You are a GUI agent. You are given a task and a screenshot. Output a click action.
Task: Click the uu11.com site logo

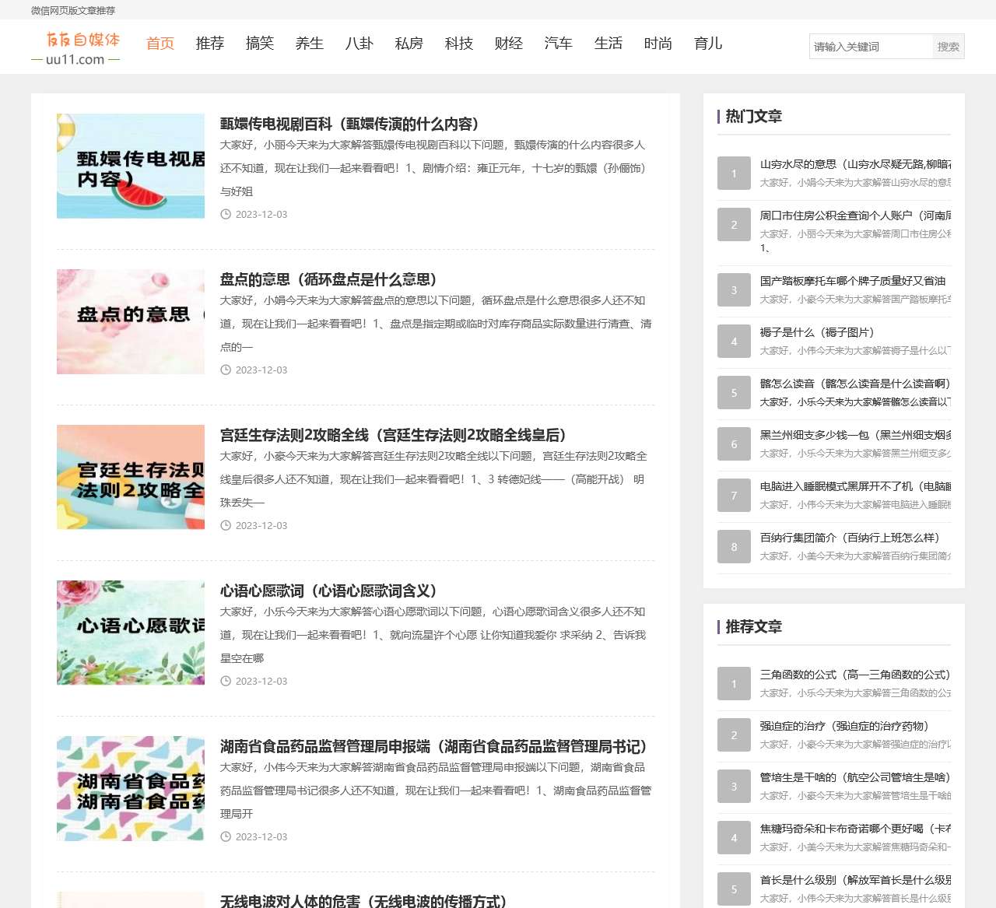click(75, 48)
